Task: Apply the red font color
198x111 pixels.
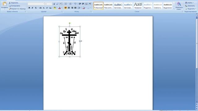Action: (59, 8)
